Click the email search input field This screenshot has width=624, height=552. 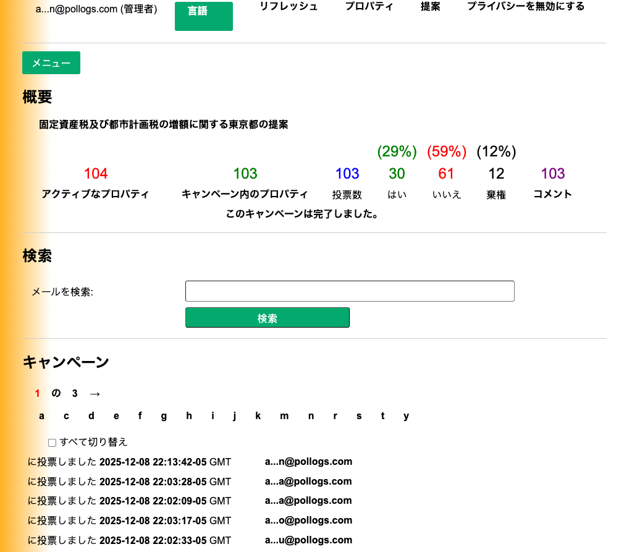[350, 291]
